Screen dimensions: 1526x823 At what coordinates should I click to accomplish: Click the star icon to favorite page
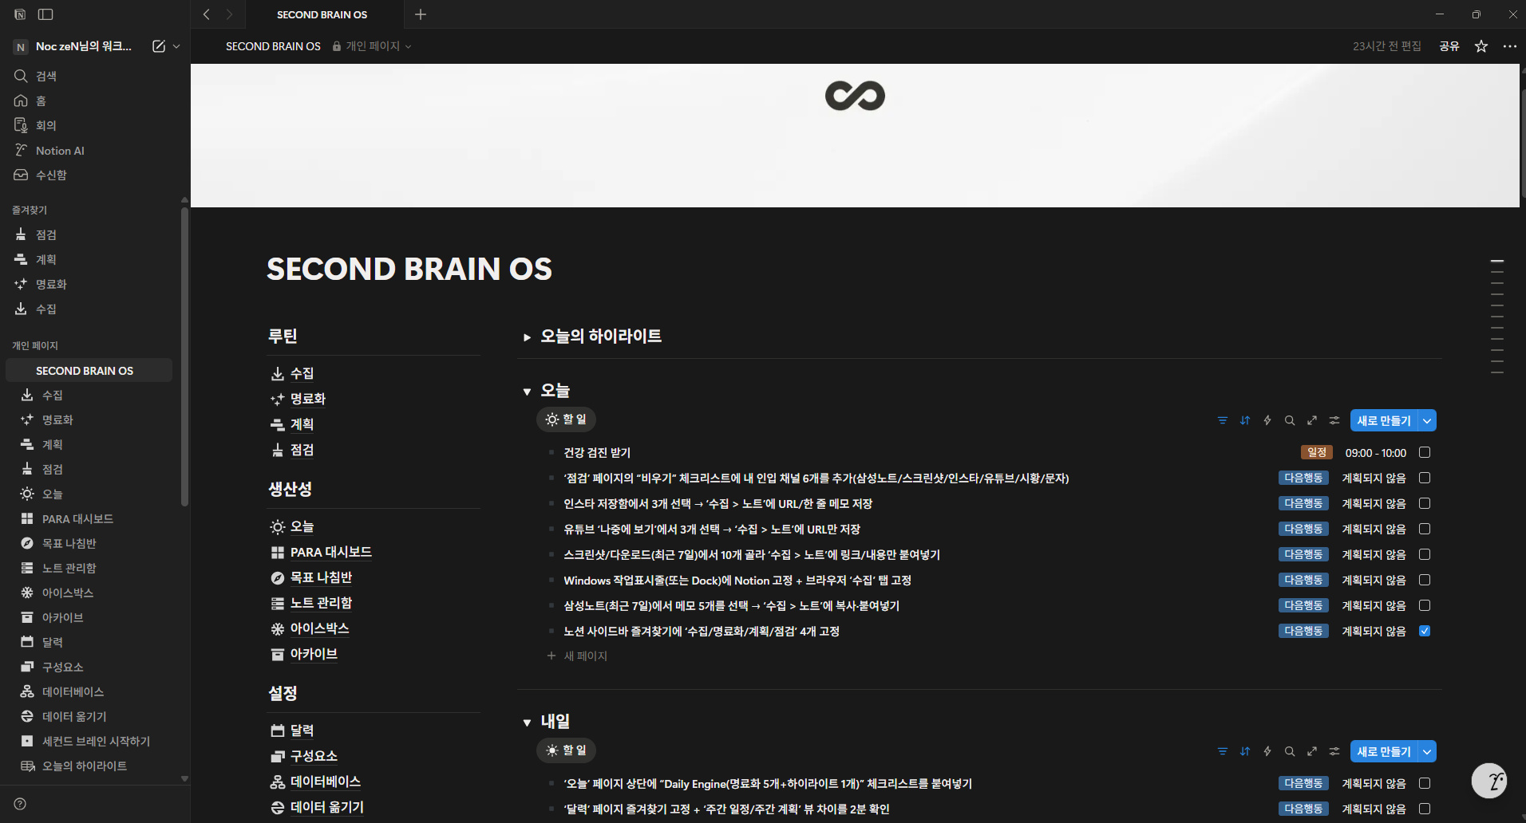tap(1481, 46)
